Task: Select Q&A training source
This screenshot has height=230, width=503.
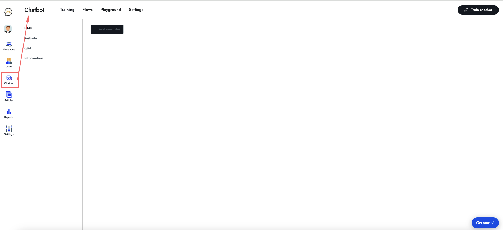Action: (x=28, y=48)
